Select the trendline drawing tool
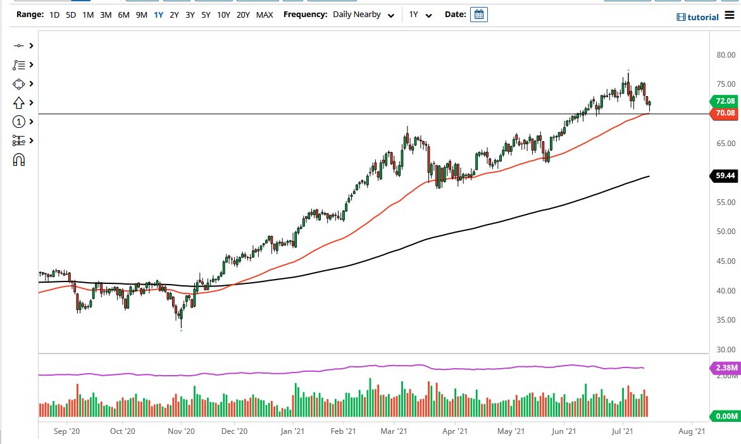741x444 pixels. click(x=17, y=46)
